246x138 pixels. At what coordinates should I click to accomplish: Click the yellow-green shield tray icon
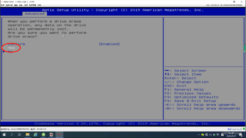(x=202, y=135)
